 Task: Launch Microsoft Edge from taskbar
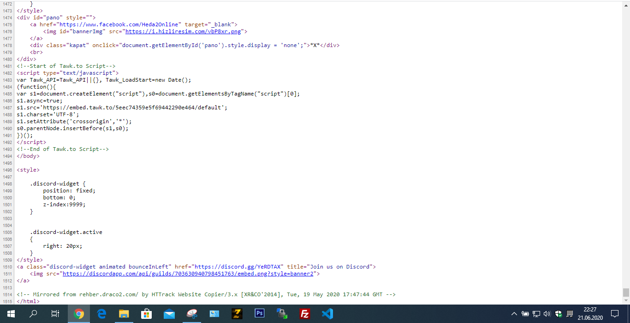pyautogui.click(x=101, y=314)
